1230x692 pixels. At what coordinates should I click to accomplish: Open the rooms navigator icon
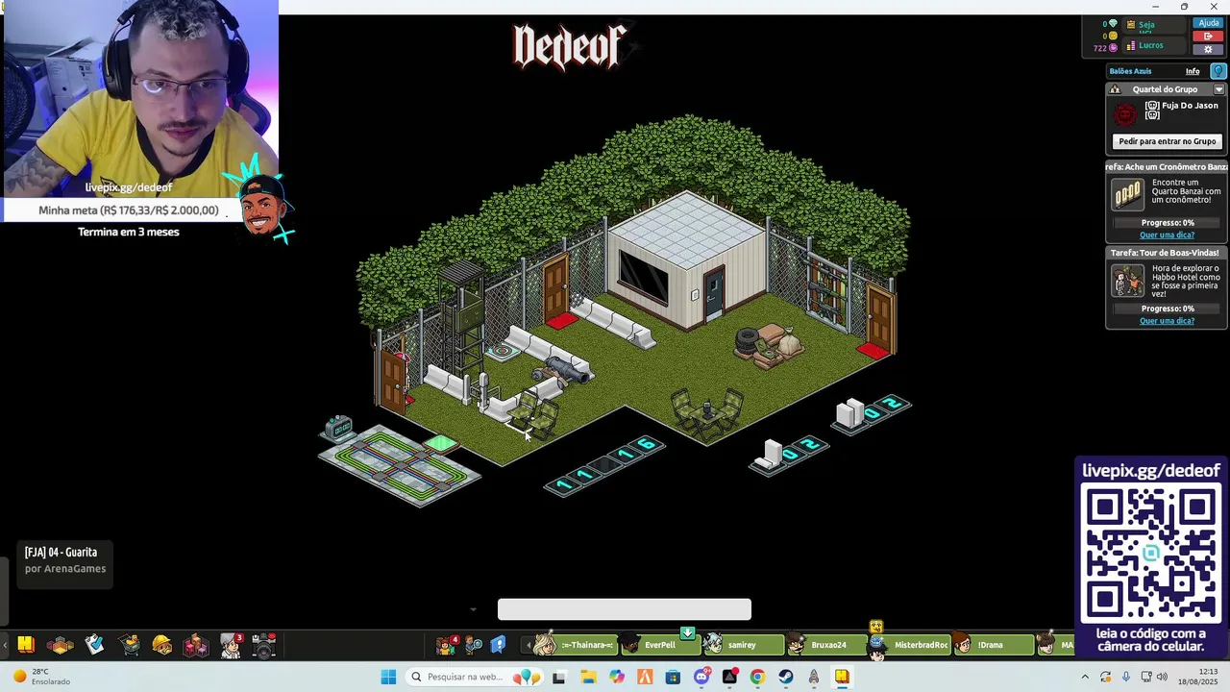tap(61, 645)
